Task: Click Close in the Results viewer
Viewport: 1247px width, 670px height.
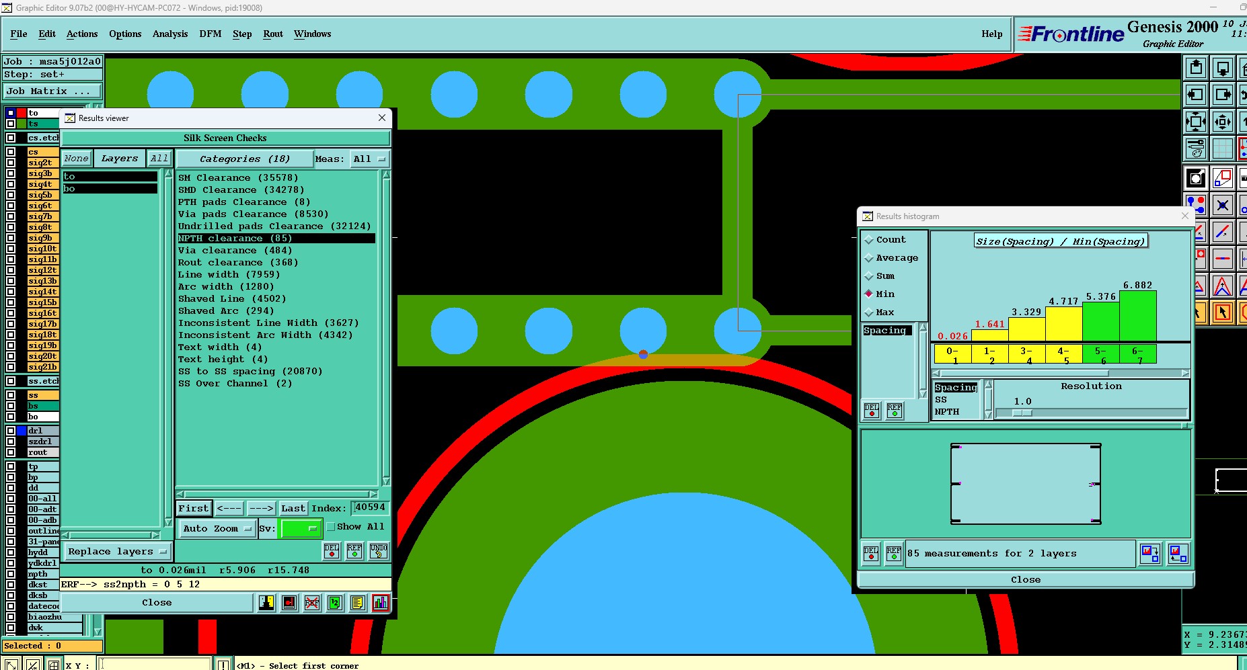Action: coord(157,603)
